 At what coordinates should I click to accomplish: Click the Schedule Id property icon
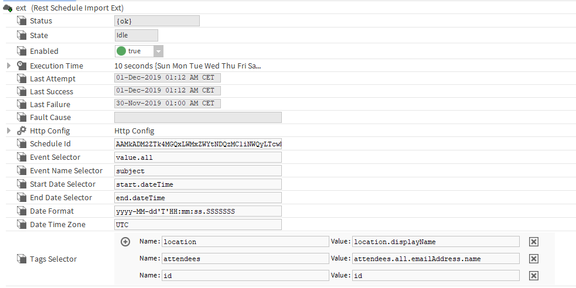[22, 144]
